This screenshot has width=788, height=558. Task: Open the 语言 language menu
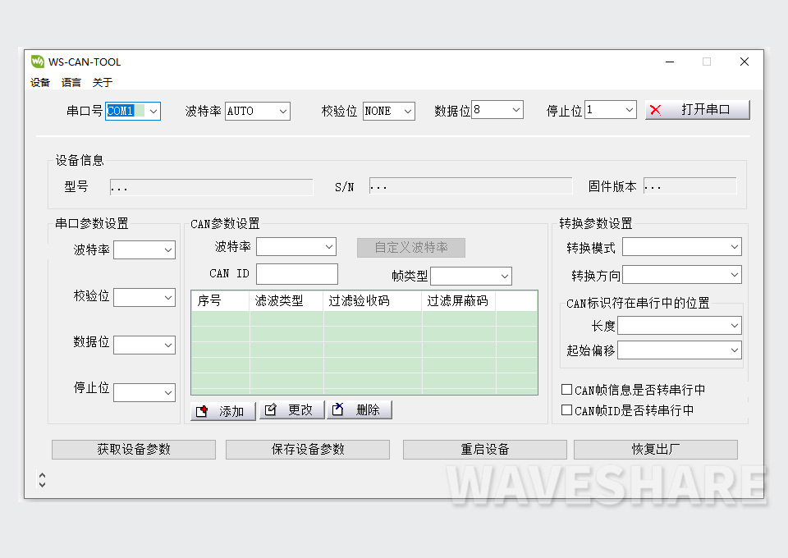pyautogui.click(x=71, y=82)
